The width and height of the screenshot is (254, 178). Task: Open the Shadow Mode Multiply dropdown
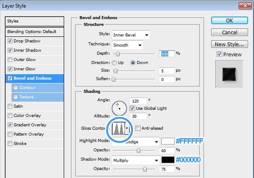click(136, 160)
